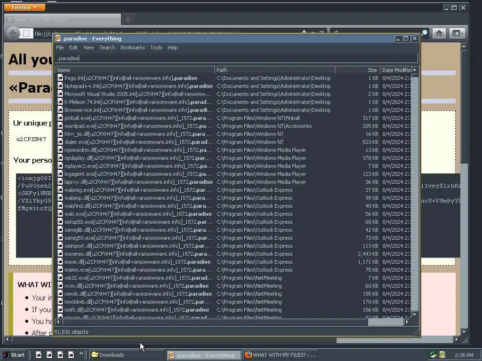Screen dimensions: 482x361
Task: Open the Search menu in Everything
Action: click(x=107, y=47)
